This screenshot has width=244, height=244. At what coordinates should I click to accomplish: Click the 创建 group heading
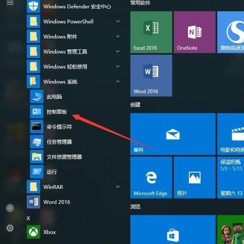(135, 104)
